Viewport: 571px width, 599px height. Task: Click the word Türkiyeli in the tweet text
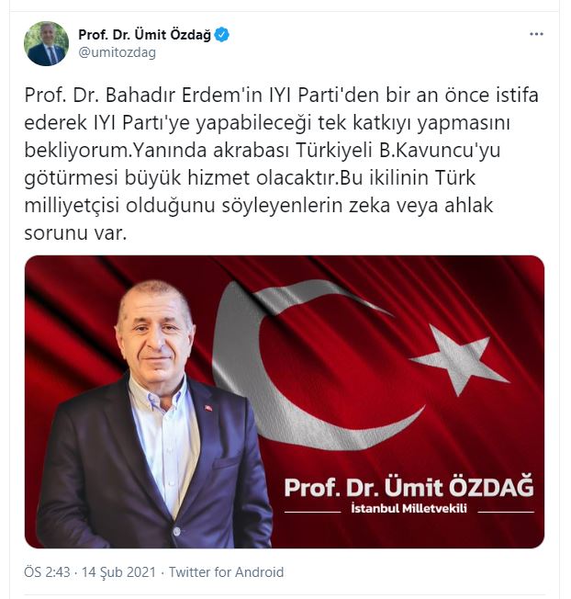tap(333, 150)
